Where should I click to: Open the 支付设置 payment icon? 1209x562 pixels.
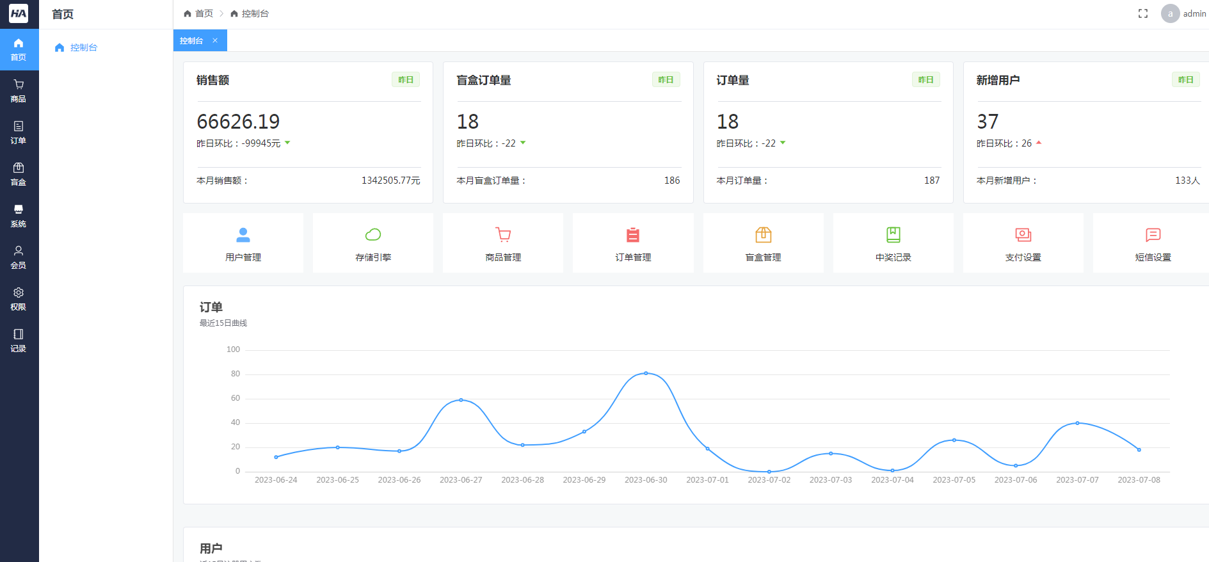1023,235
